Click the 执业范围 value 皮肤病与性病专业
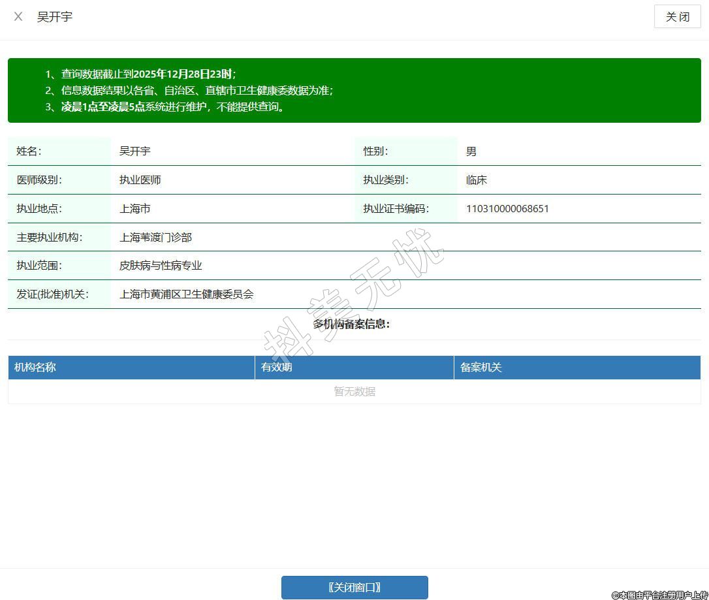709x600 pixels. pos(161,266)
